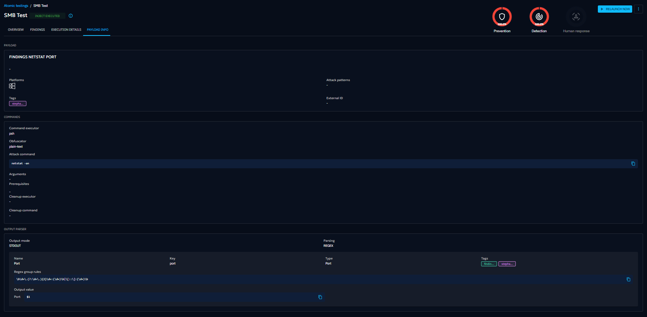Click the purple tag in payload Tags

tap(18, 104)
